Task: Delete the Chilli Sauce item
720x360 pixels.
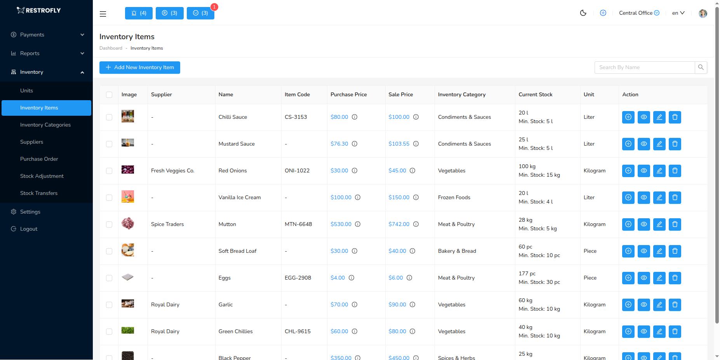Action: [675, 117]
